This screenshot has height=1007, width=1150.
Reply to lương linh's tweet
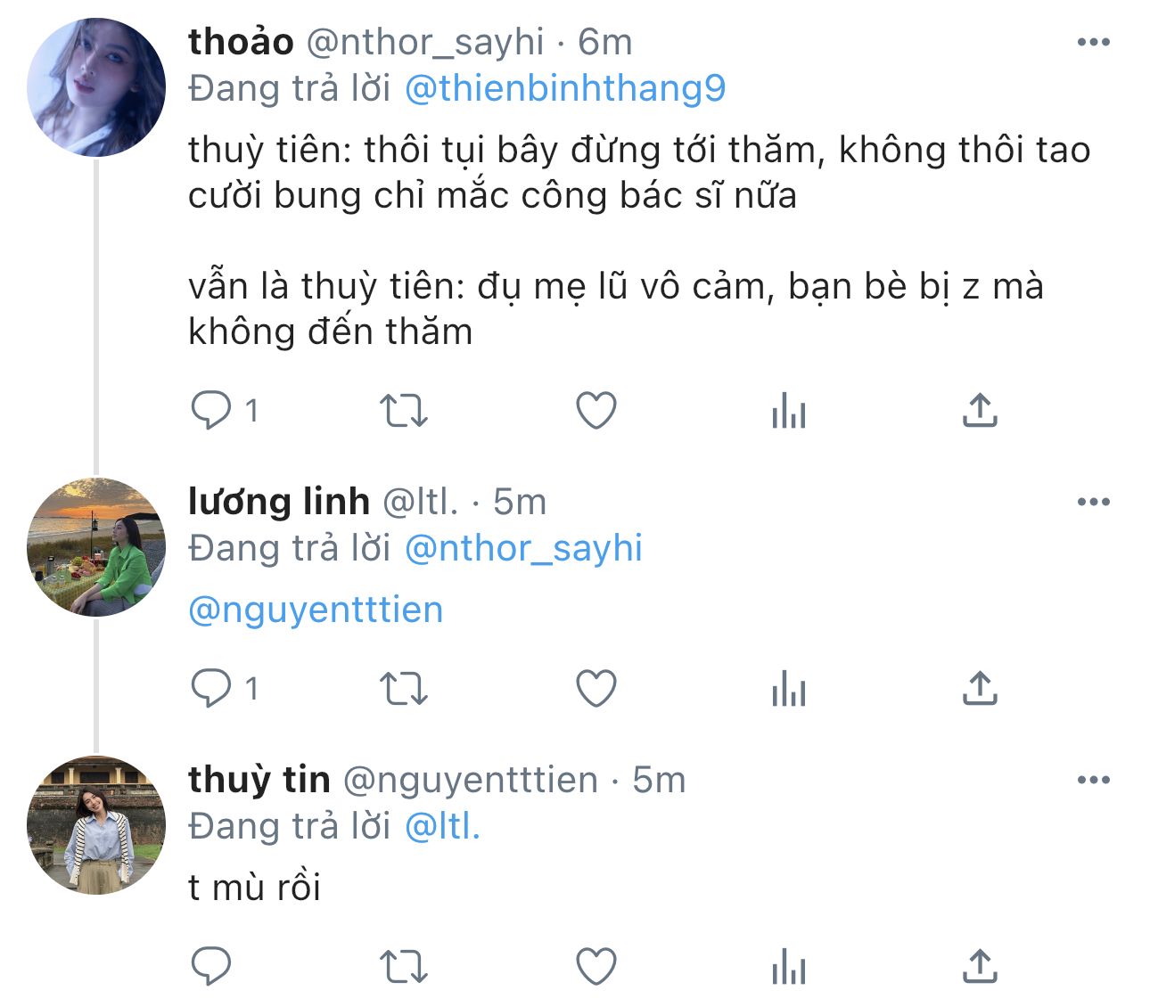point(211,689)
